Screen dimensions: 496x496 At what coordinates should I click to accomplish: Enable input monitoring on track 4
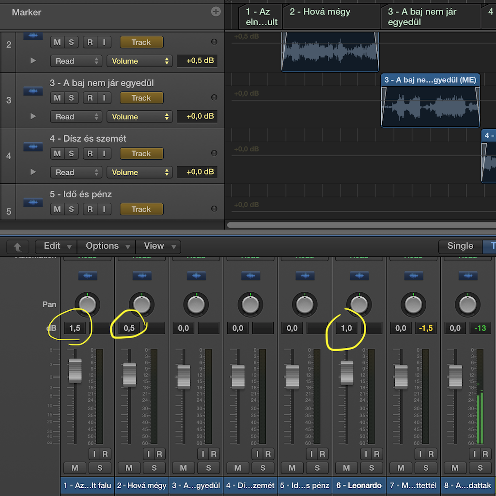(104, 153)
